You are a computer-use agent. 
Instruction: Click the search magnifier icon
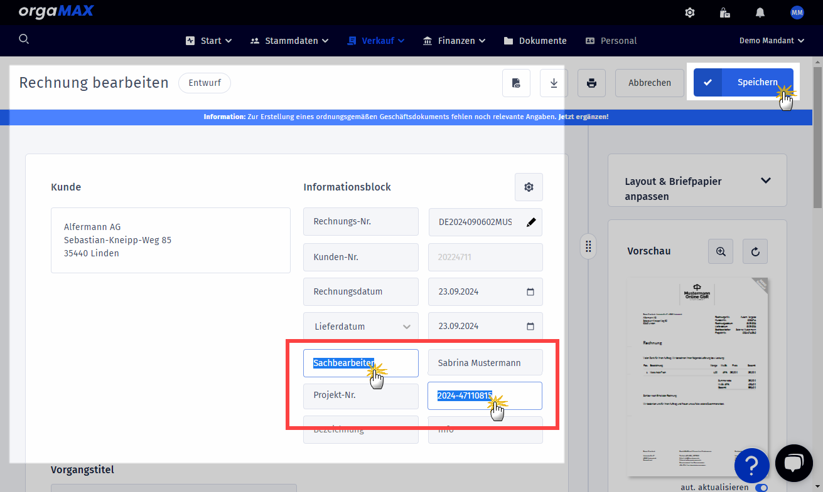click(24, 39)
